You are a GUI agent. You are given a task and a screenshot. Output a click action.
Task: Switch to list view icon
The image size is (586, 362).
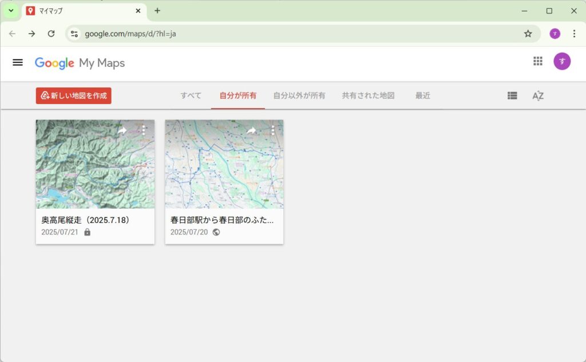[x=512, y=96]
